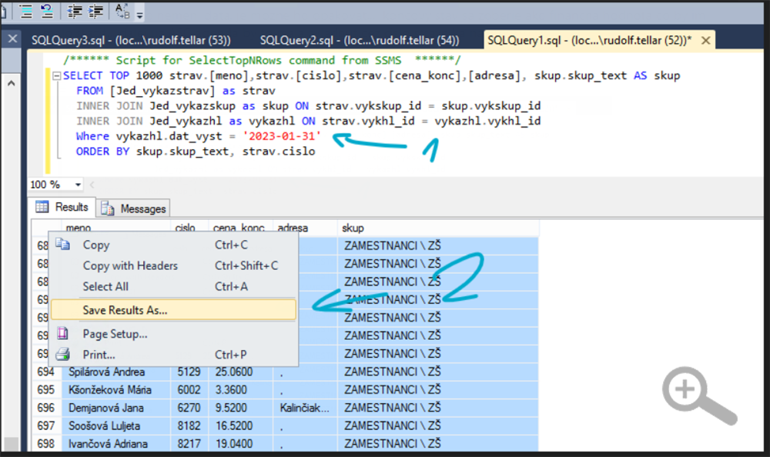Click the date string '2023-01-31' in the query

pyautogui.click(x=282, y=136)
